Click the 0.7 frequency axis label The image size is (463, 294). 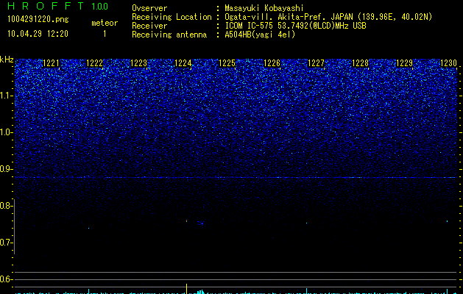(5, 243)
